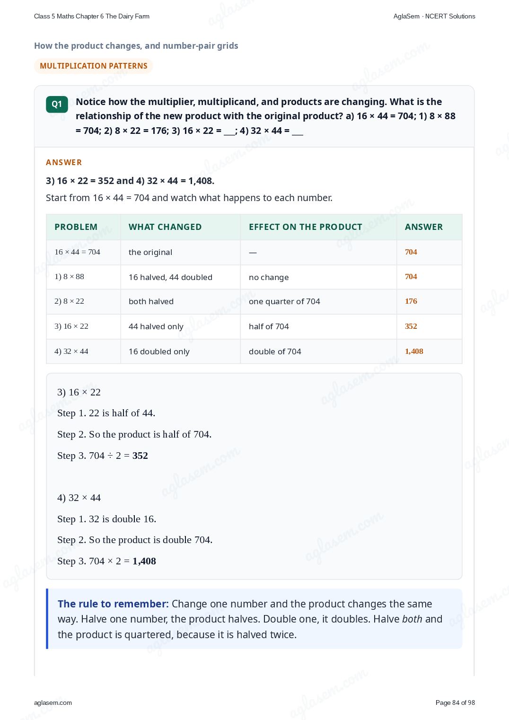Click the AglaSem · NCERT Solutions header
Viewport: 509px width, 720px height.
click(434, 16)
